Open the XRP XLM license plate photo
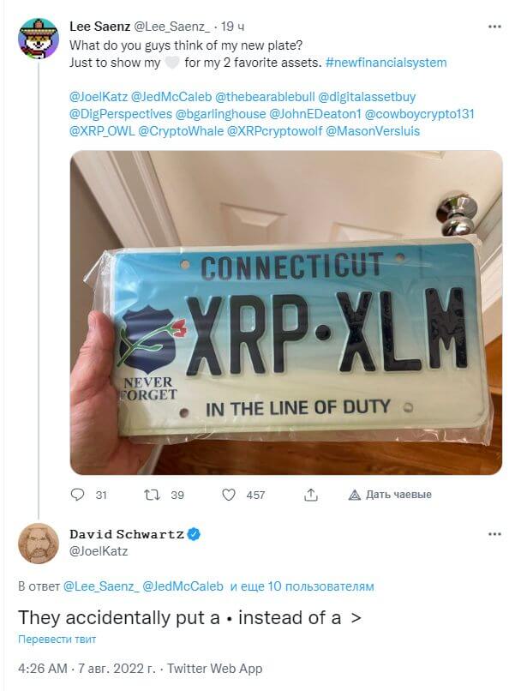The height and width of the screenshot is (691, 515). click(286, 312)
